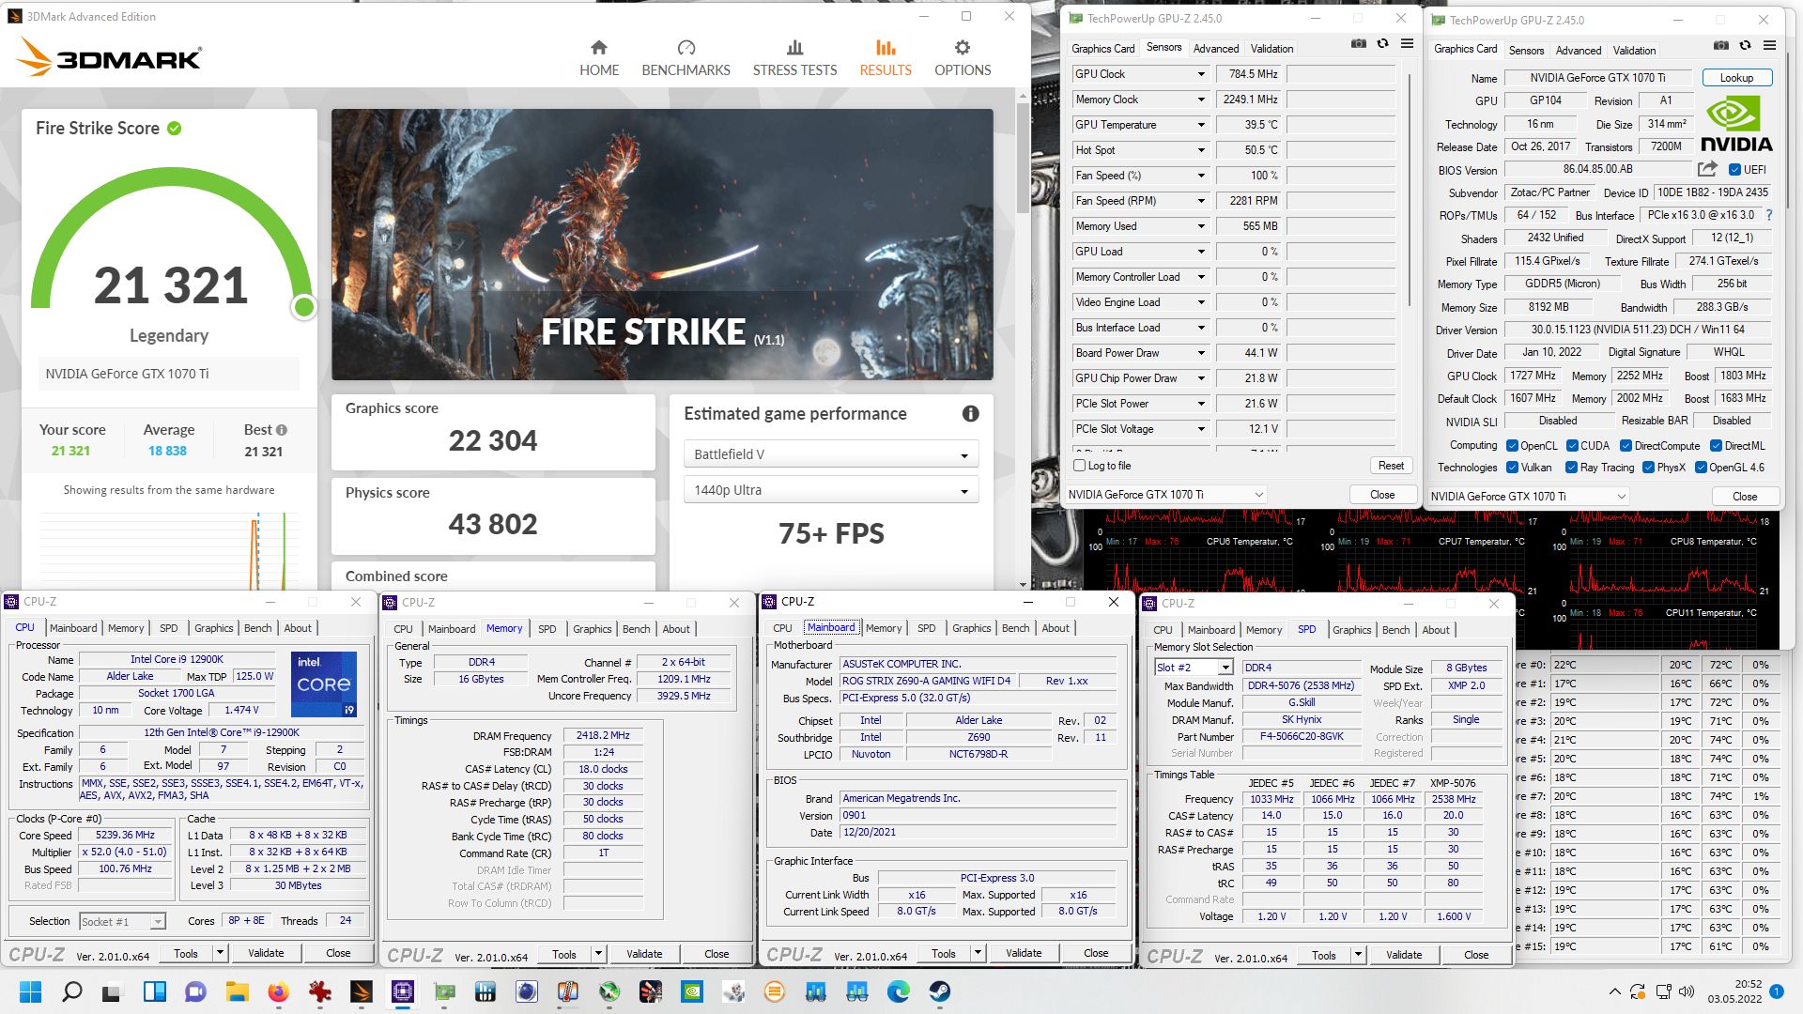The width and height of the screenshot is (1803, 1014).
Task: Open the hamburger menu in GPU-Z Graphics Card window
Action: (1769, 45)
